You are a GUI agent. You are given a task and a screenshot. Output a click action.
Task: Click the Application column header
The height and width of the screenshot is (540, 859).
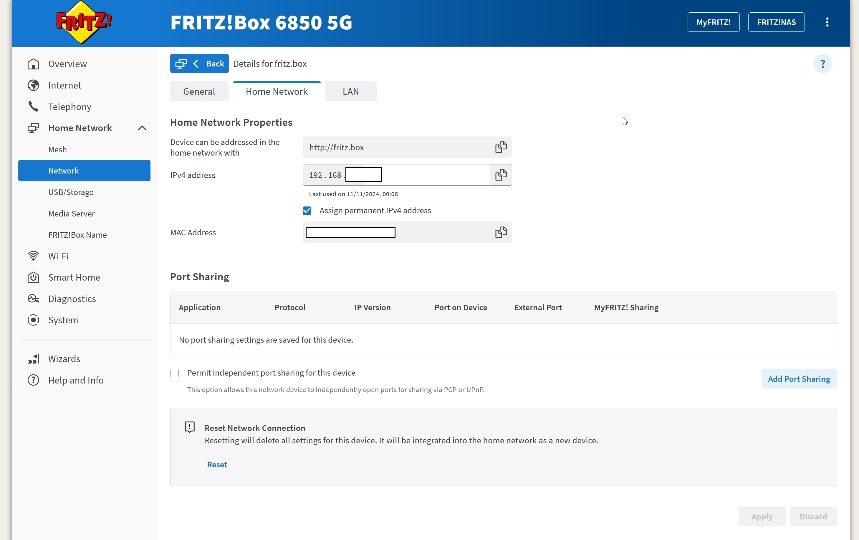point(200,307)
